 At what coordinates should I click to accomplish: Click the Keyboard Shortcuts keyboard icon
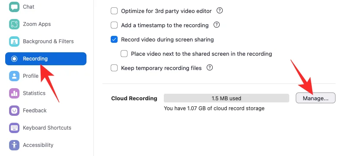[14, 128]
